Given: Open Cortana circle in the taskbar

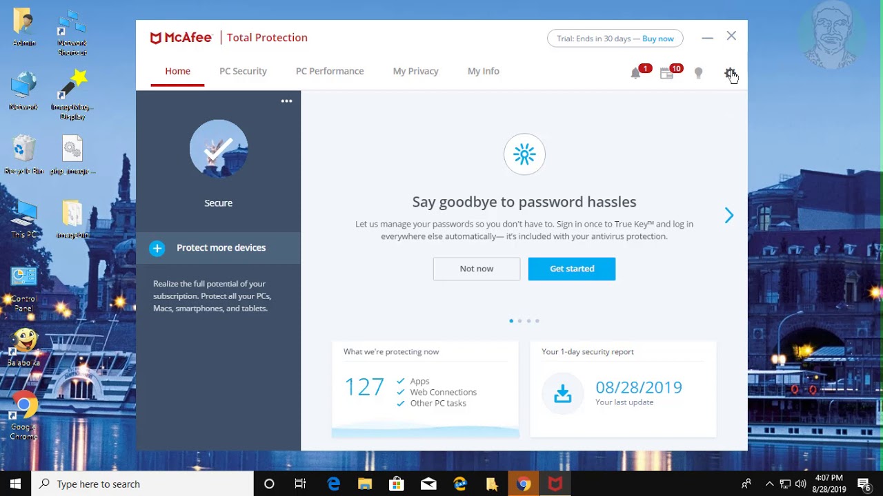Looking at the screenshot, I should pyautogui.click(x=269, y=484).
